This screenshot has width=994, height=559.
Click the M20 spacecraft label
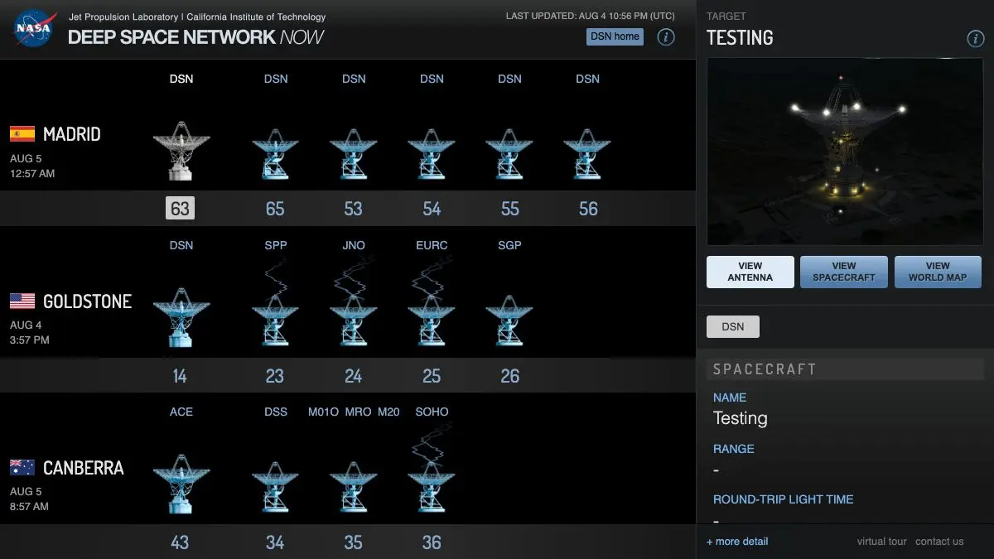coord(388,412)
